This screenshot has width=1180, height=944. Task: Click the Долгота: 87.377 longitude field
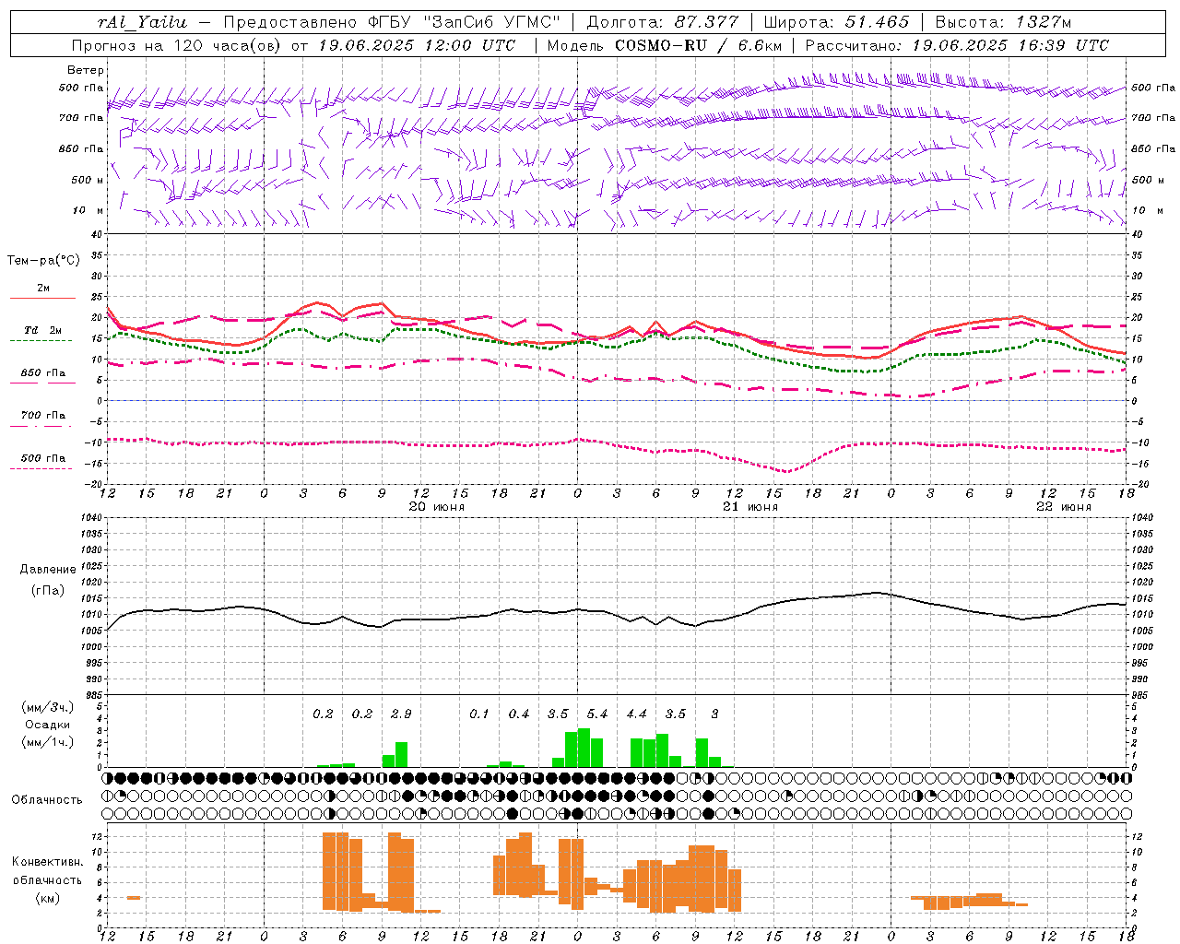tap(662, 22)
